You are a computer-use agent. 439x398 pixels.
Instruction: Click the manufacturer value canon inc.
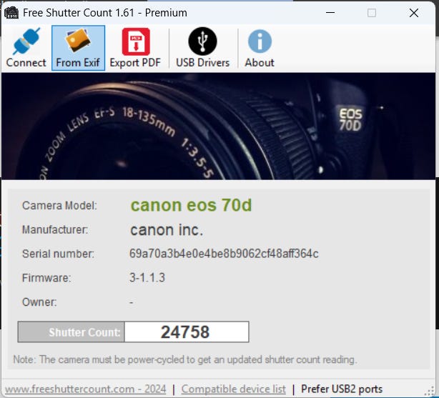click(x=167, y=230)
